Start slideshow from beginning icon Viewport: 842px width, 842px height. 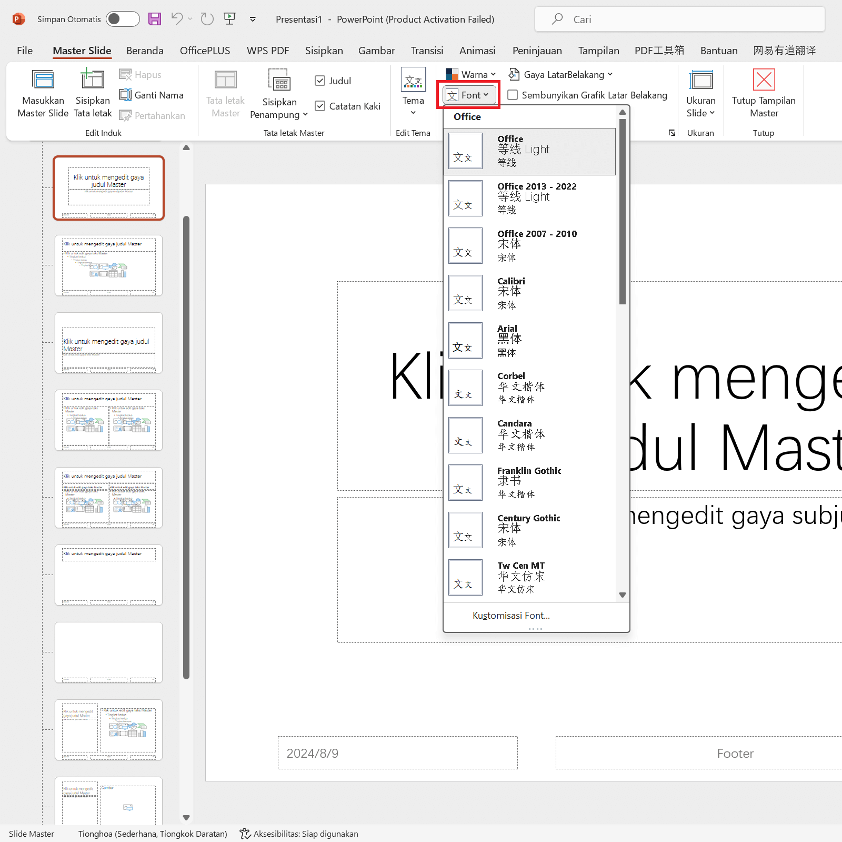click(229, 19)
